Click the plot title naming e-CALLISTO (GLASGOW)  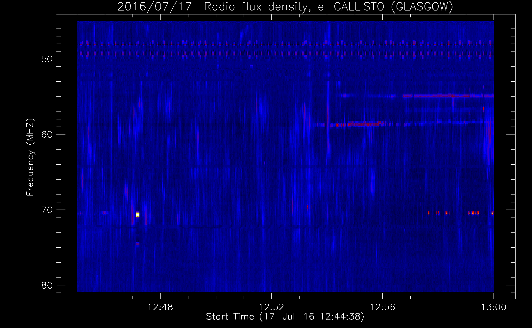tap(285, 7)
